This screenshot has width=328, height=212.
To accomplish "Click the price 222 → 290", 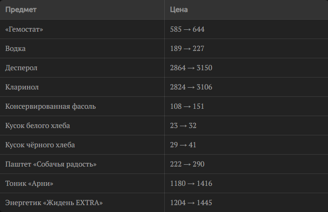I will point(187,164).
